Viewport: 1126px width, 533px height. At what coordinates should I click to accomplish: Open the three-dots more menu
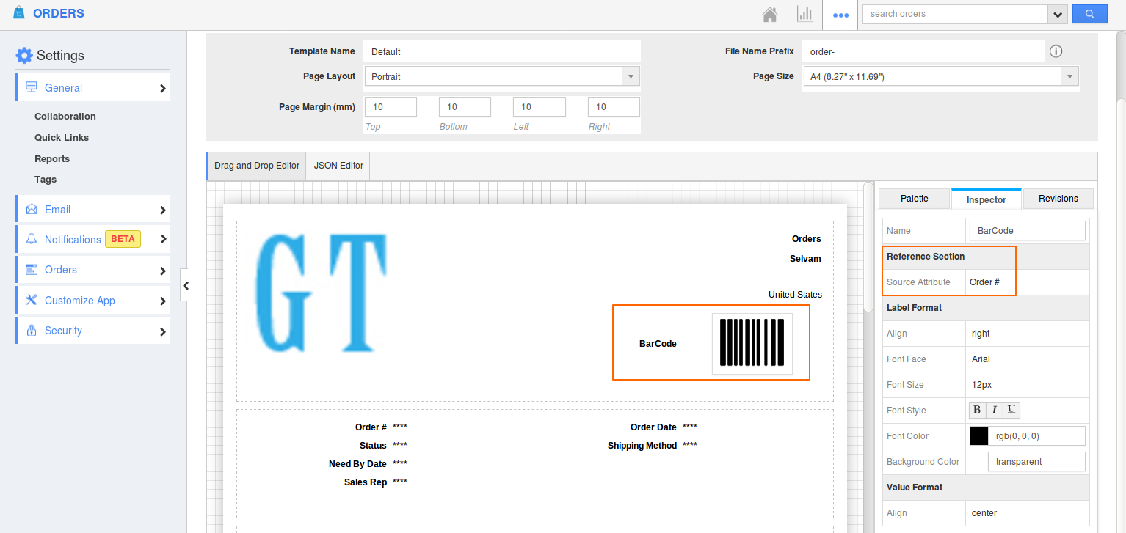coord(840,15)
